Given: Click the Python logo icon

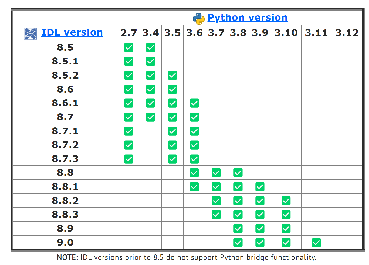Looking at the screenshot, I should tap(199, 19).
